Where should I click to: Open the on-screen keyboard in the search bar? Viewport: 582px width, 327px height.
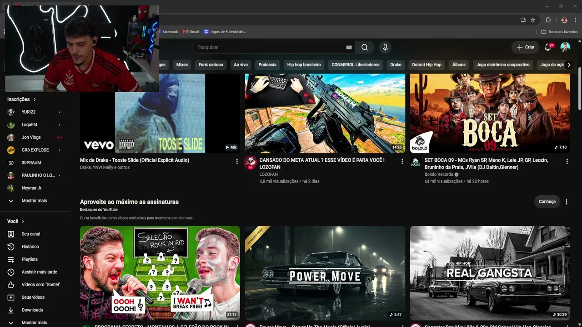tap(349, 47)
